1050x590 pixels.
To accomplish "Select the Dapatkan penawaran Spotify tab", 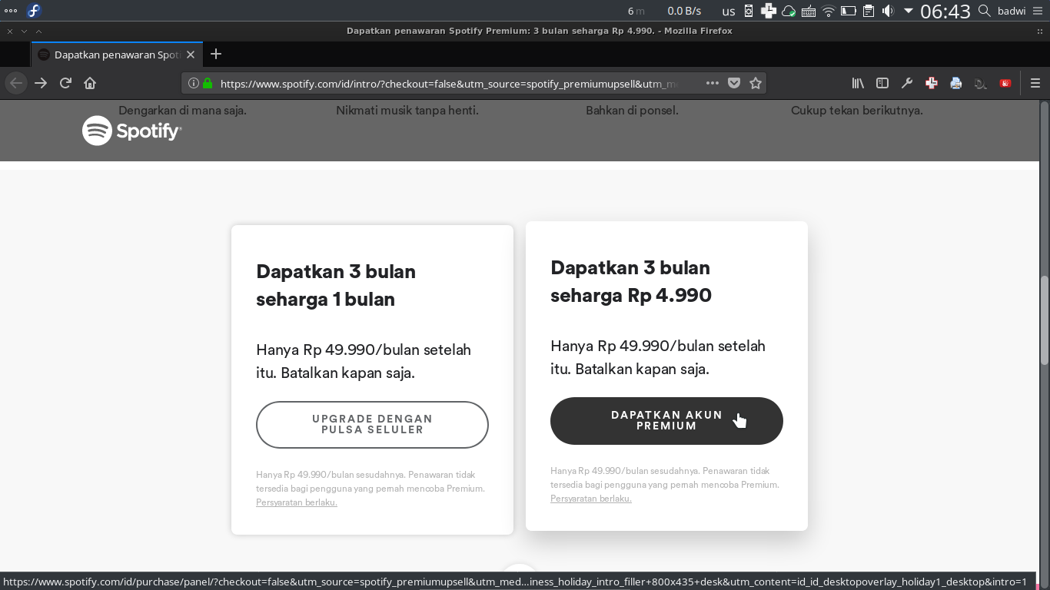I will [x=117, y=55].
